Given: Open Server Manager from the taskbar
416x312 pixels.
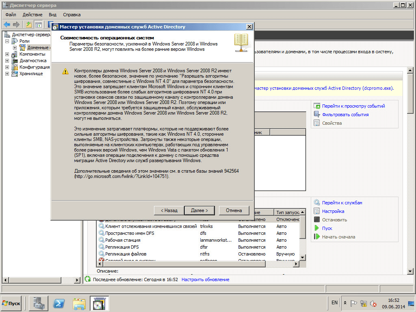Looking at the screenshot, I should coord(41,303).
